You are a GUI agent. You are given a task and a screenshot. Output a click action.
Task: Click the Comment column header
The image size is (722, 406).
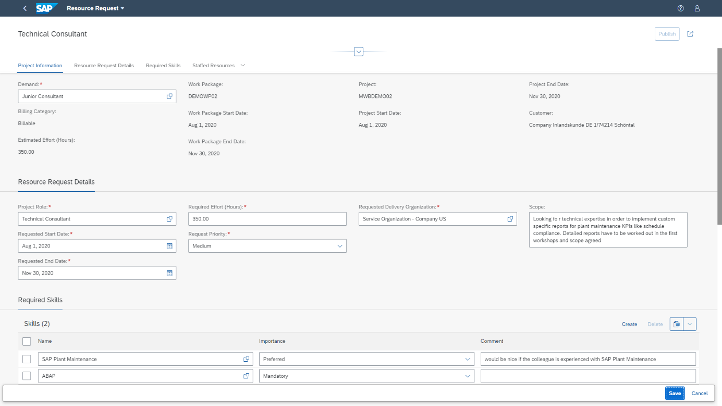pos(492,341)
